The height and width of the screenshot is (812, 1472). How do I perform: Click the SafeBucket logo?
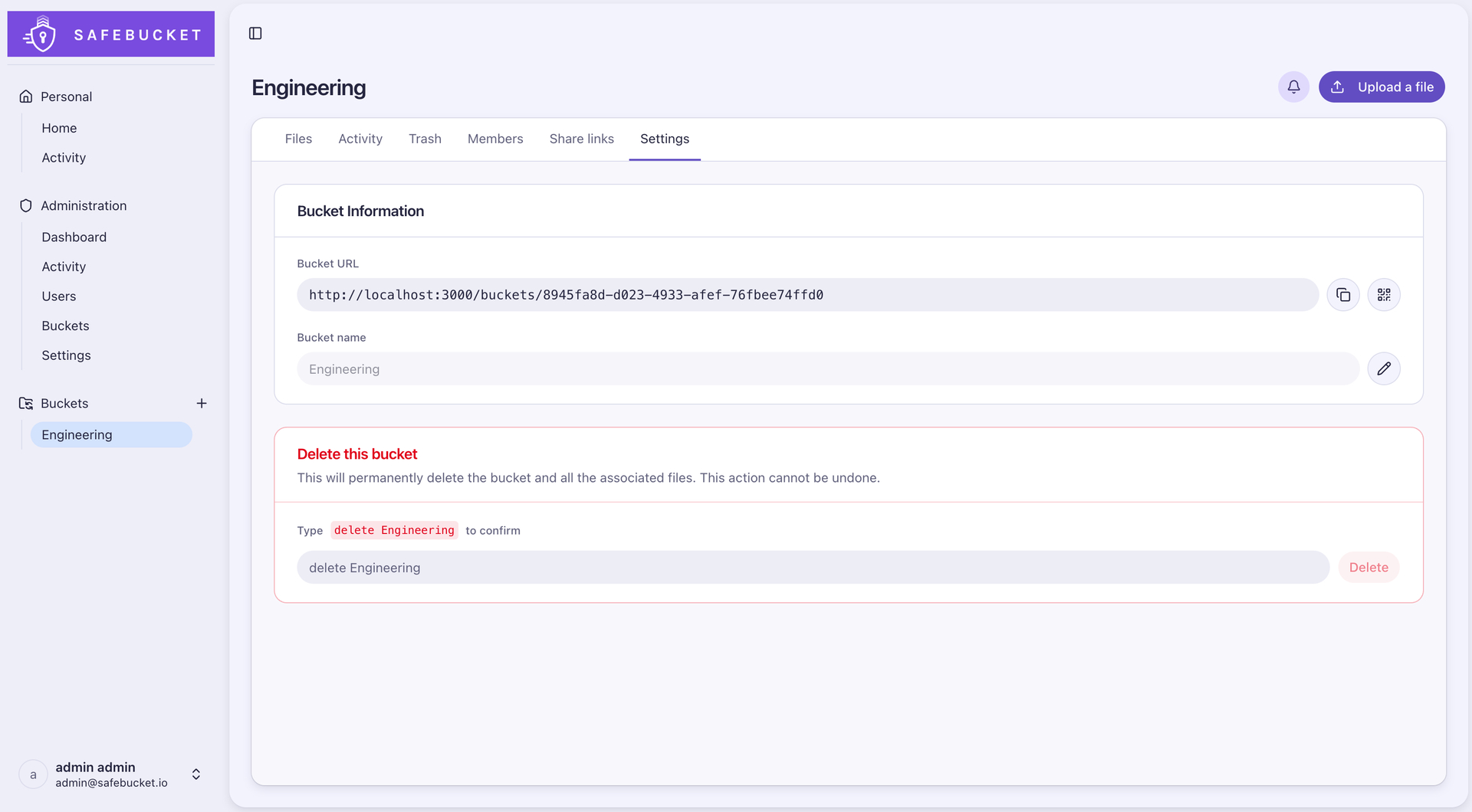[x=111, y=34]
